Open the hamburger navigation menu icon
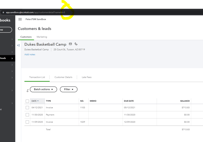This screenshot has height=142, width=203. 20,19
